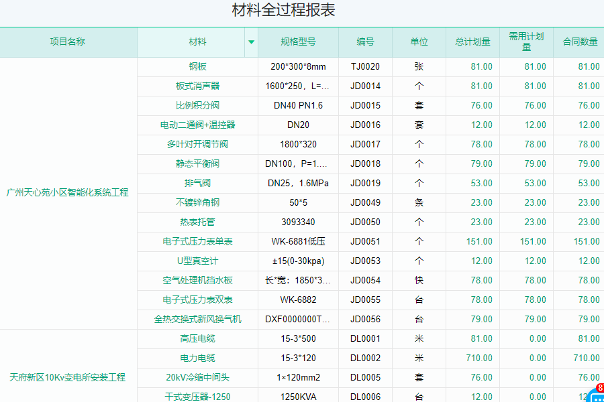Viewport: 604px width, 402px height.
Task: Open 广州天心苑小区智能化系统工程 project link
Action: tap(68, 193)
